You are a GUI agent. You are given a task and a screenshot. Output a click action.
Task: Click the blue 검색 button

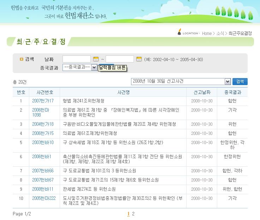coord(240,82)
